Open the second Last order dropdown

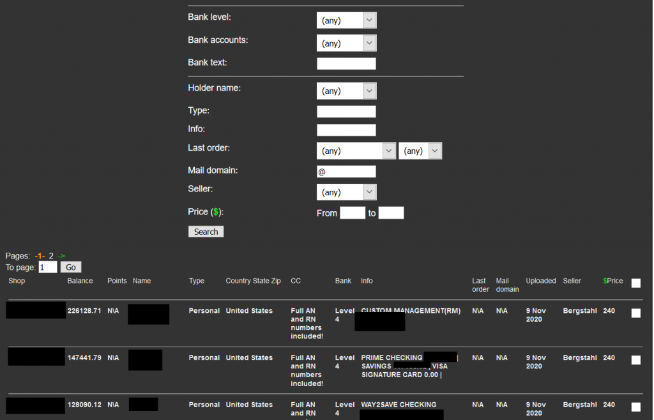pos(420,151)
